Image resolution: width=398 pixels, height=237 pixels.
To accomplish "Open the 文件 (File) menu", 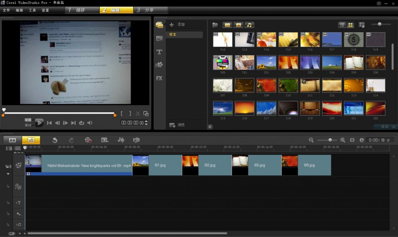I will coord(6,10).
